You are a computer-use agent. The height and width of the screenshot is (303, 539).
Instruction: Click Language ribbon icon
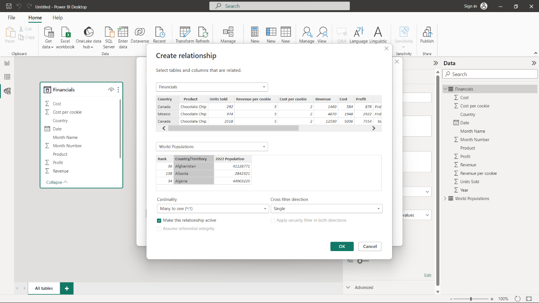coord(359,35)
